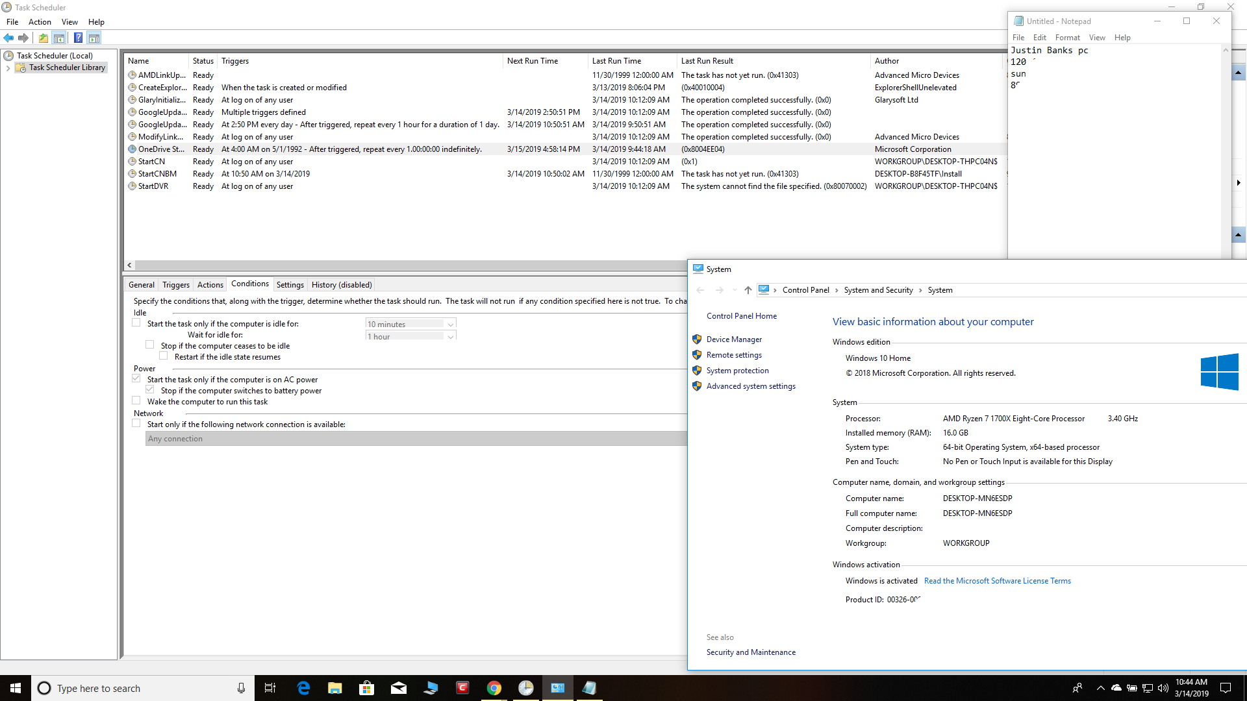Open Device Manager from the System sidebar
1247x701 pixels.
734,339
